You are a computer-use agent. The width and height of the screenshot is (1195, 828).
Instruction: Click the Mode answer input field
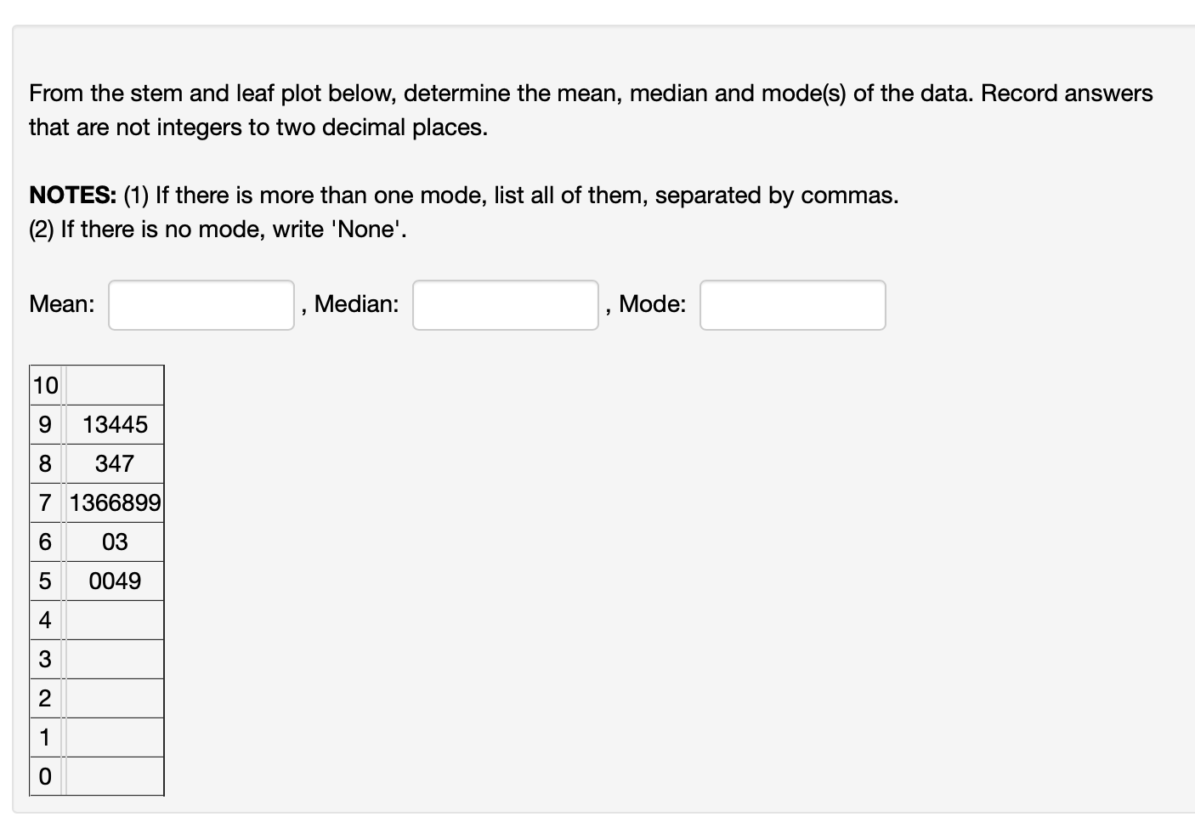coord(791,304)
